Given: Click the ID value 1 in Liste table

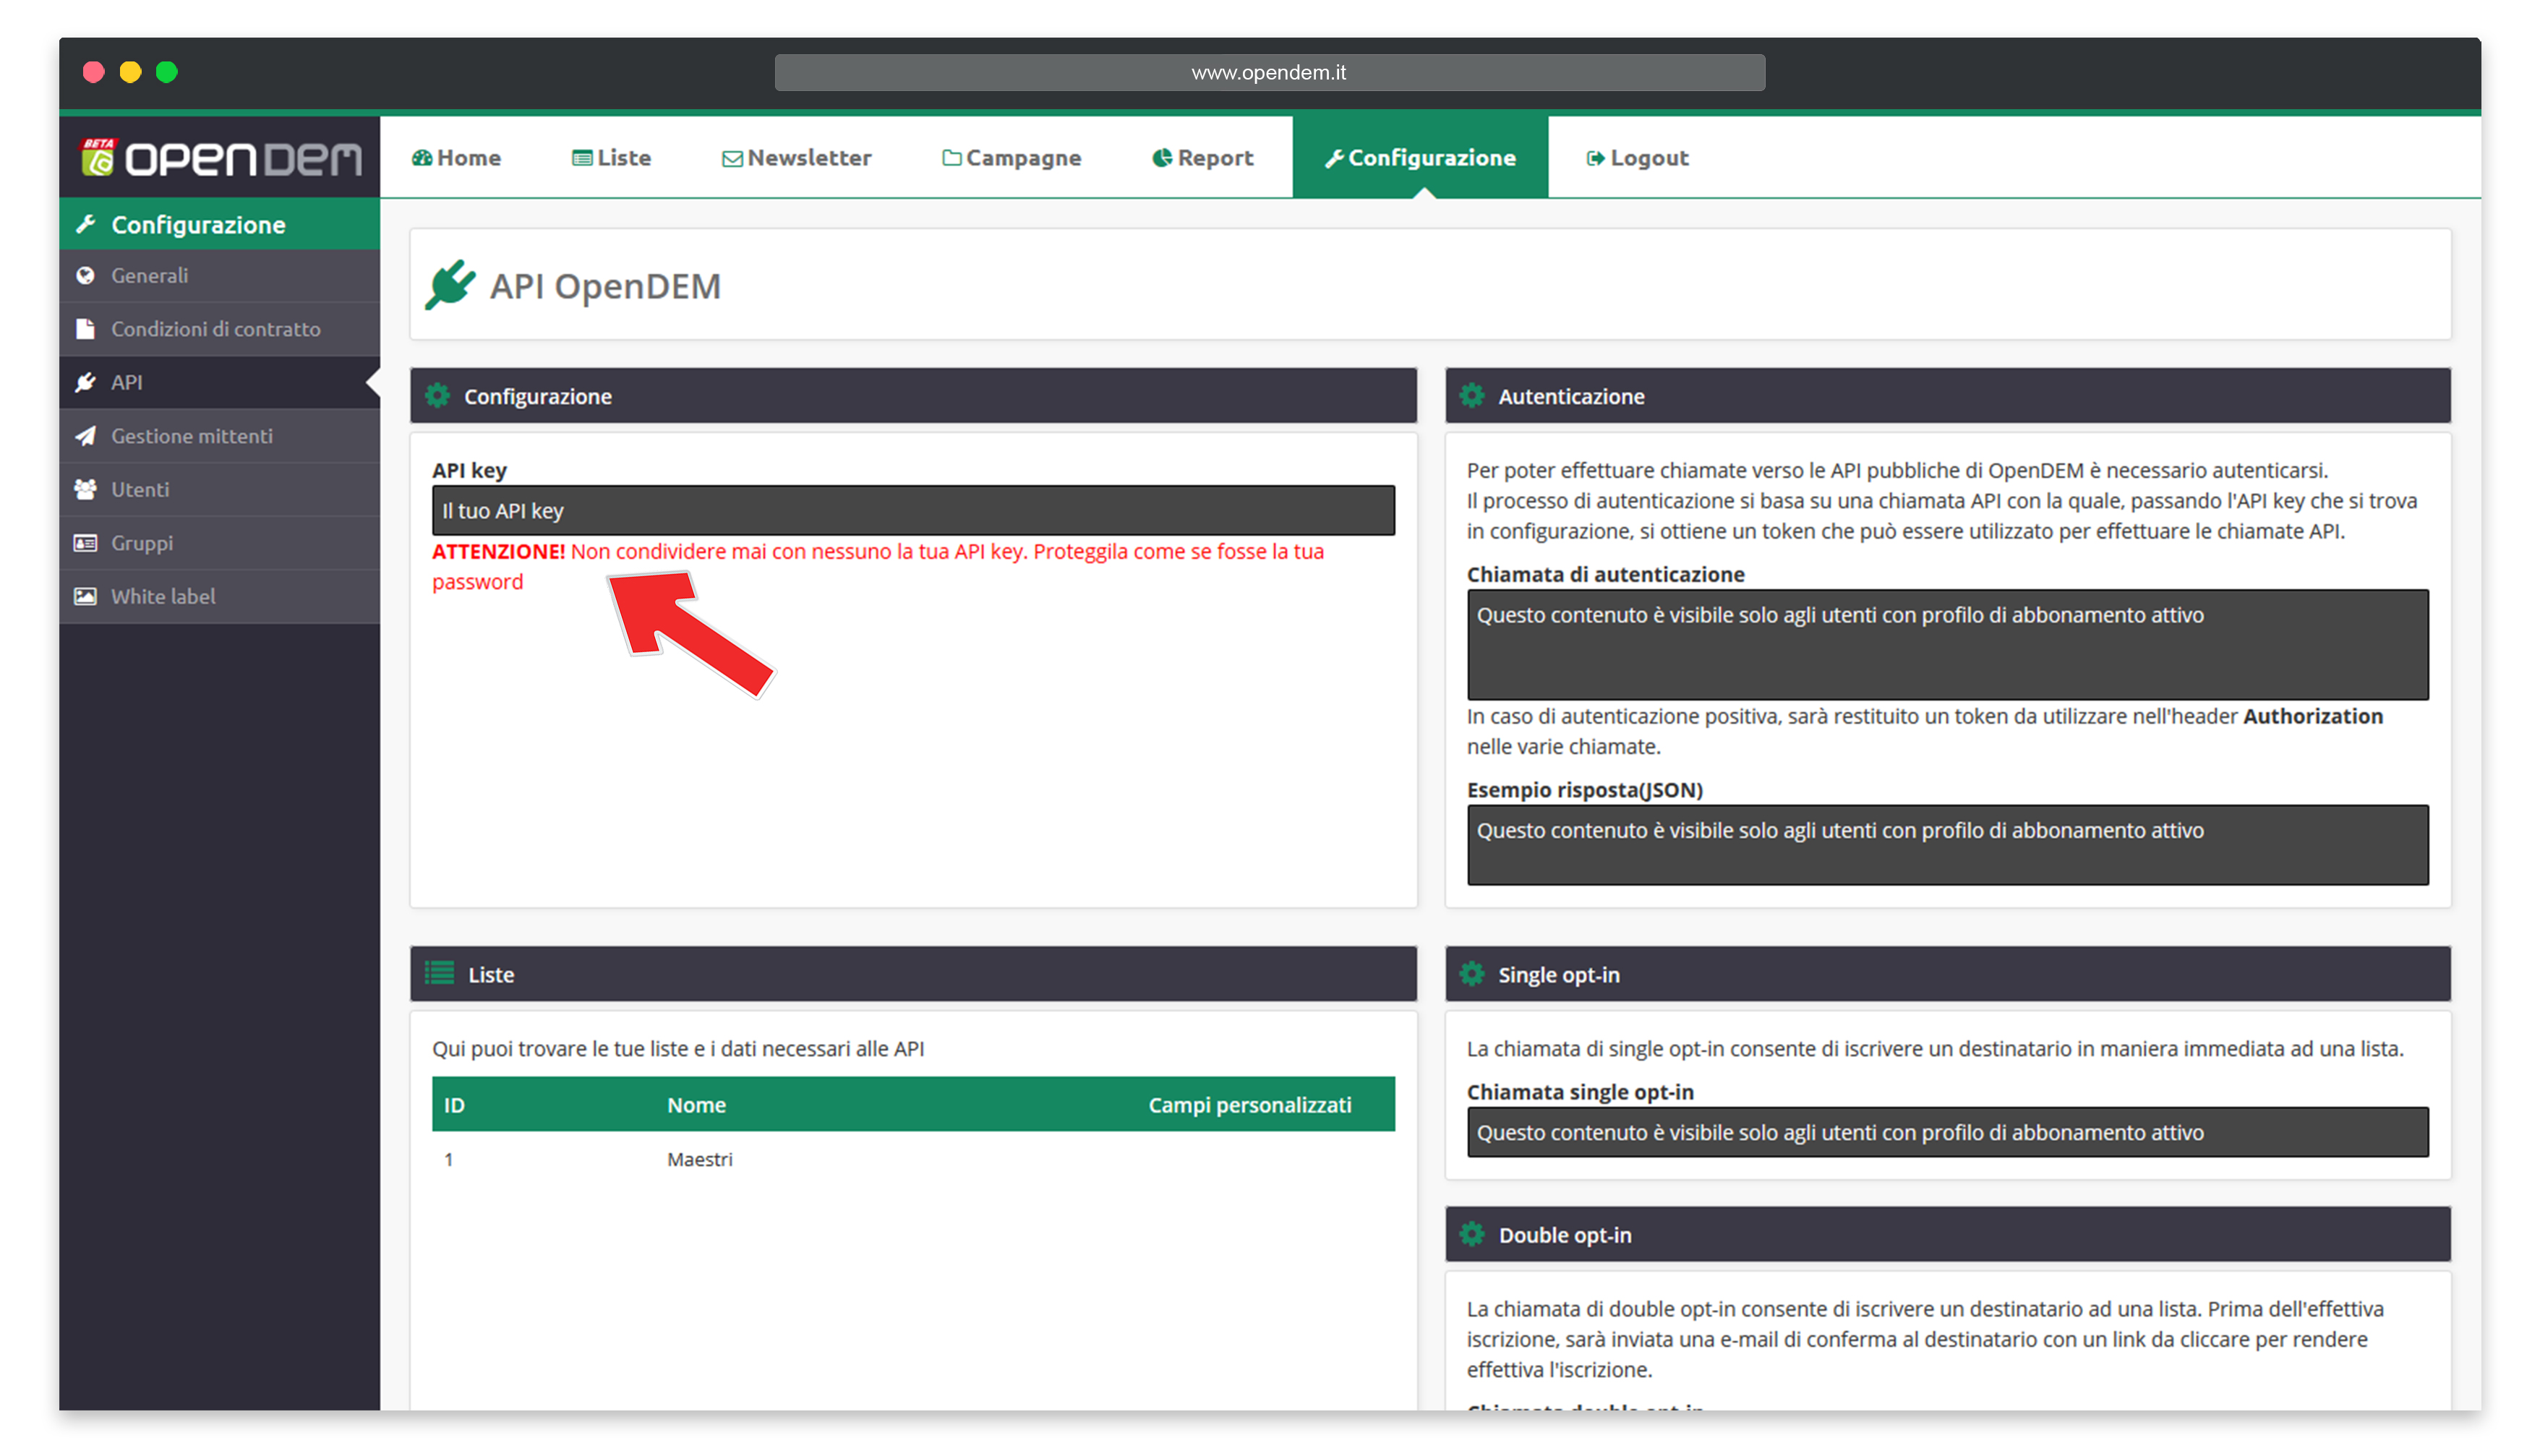Looking at the screenshot, I should pos(449,1159).
